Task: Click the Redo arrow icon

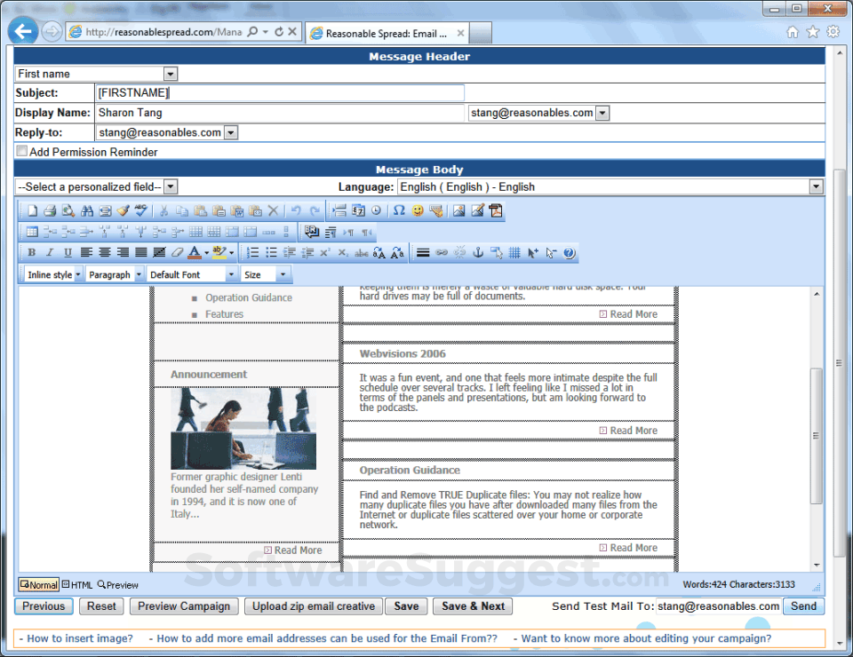Action: (x=315, y=210)
